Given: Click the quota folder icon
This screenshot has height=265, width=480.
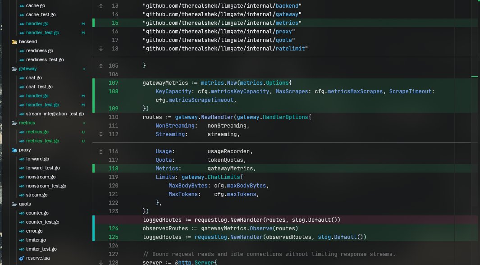Looking at the screenshot, I should click(14, 204).
